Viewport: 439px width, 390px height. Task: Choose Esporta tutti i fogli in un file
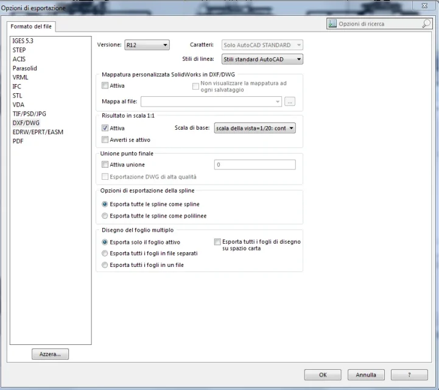pyautogui.click(x=105, y=265)
